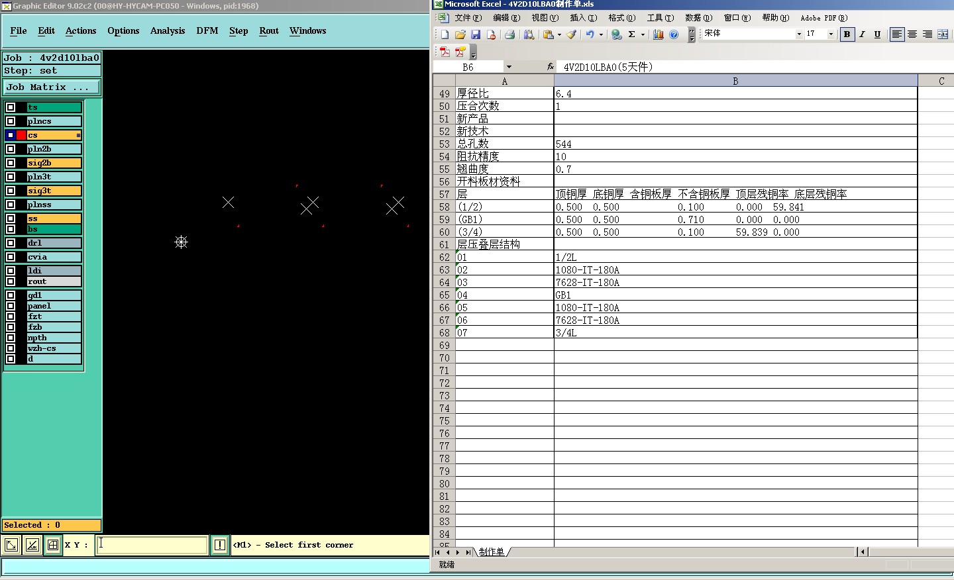Open the File menu in Graphic Editor
This screenshot has width=954, height=580.
pyautogui.click(x=19, y=30)
